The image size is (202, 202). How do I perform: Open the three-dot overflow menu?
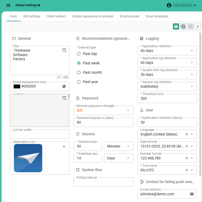198,26
